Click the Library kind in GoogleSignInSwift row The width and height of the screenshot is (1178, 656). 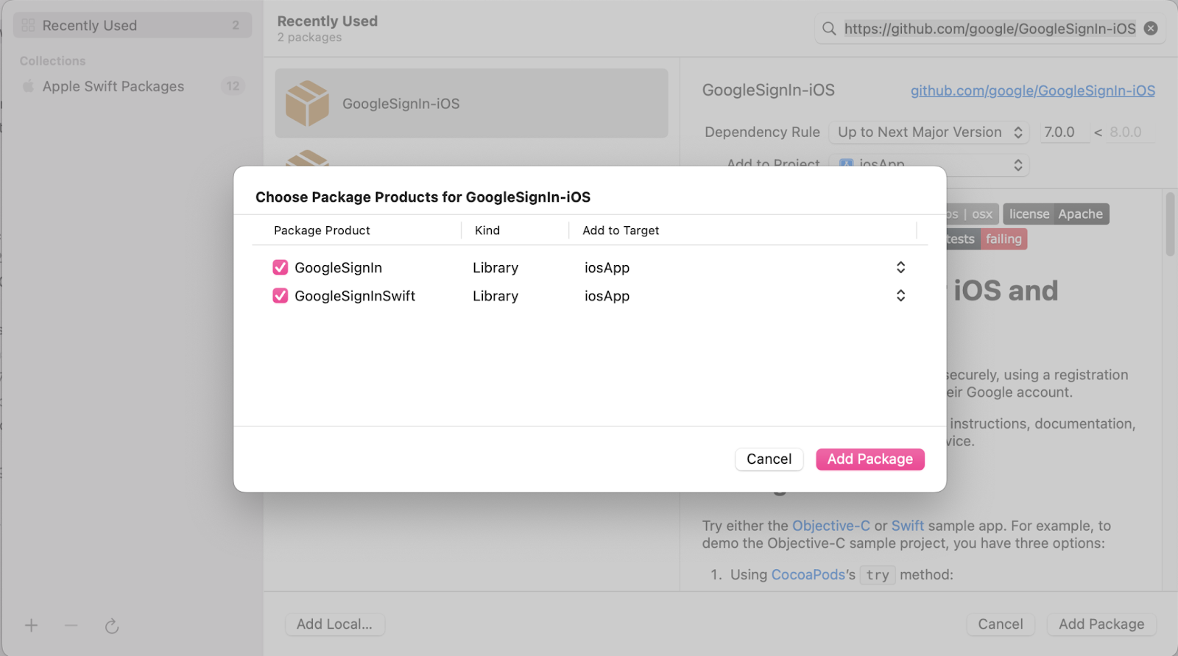coord(495,296)
